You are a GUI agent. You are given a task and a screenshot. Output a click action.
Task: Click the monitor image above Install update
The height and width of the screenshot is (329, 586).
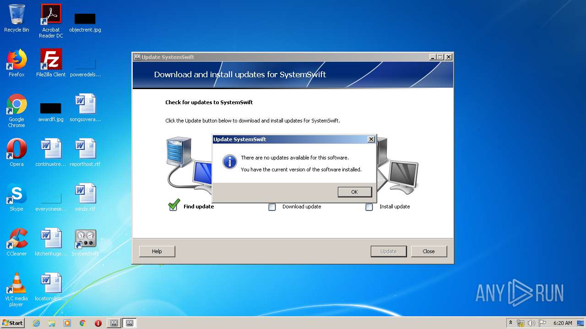coord(403,177)
